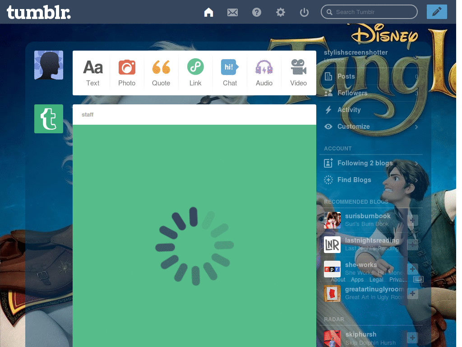Viewport: 462px width, 347px height.
Task: Follow lastnightsreading with plus button
Action: (412, 244)
